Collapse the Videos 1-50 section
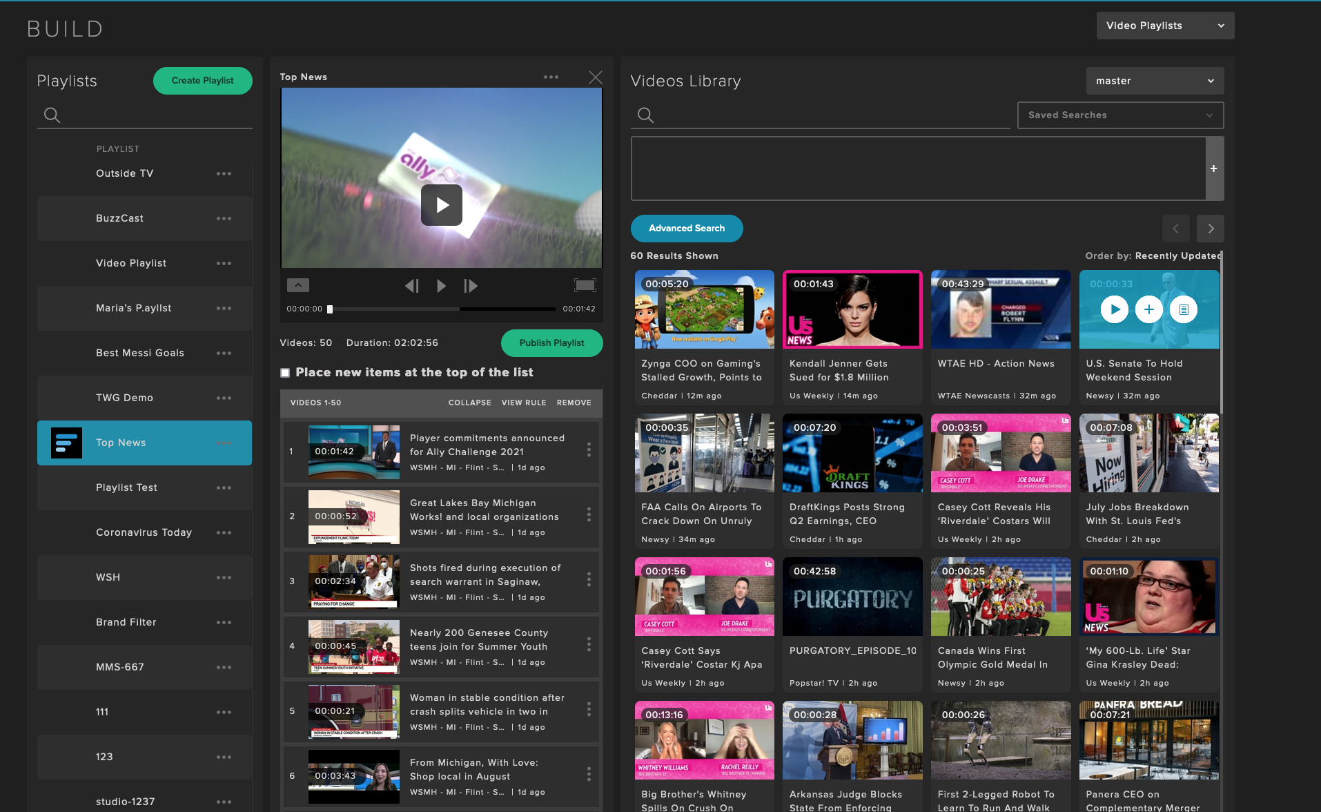 tap(469, 403)
